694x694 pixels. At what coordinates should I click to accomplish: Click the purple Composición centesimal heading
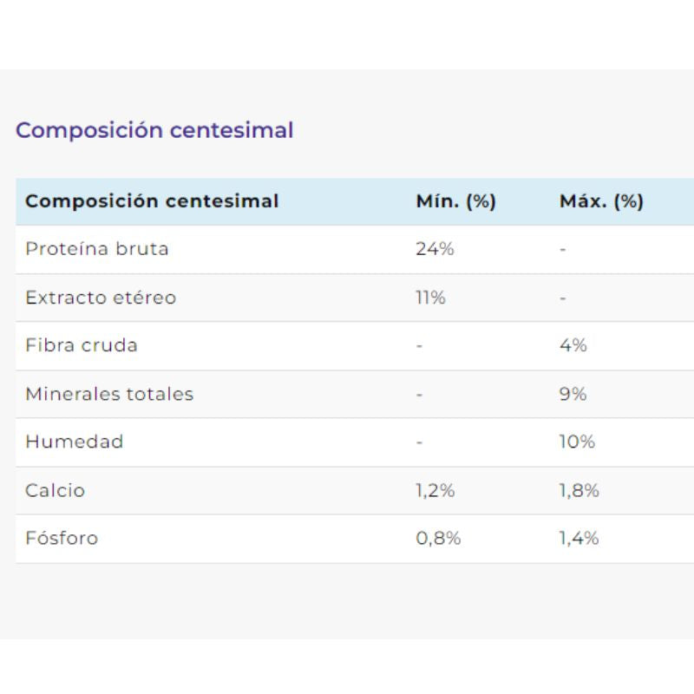[x=154, y=131]
